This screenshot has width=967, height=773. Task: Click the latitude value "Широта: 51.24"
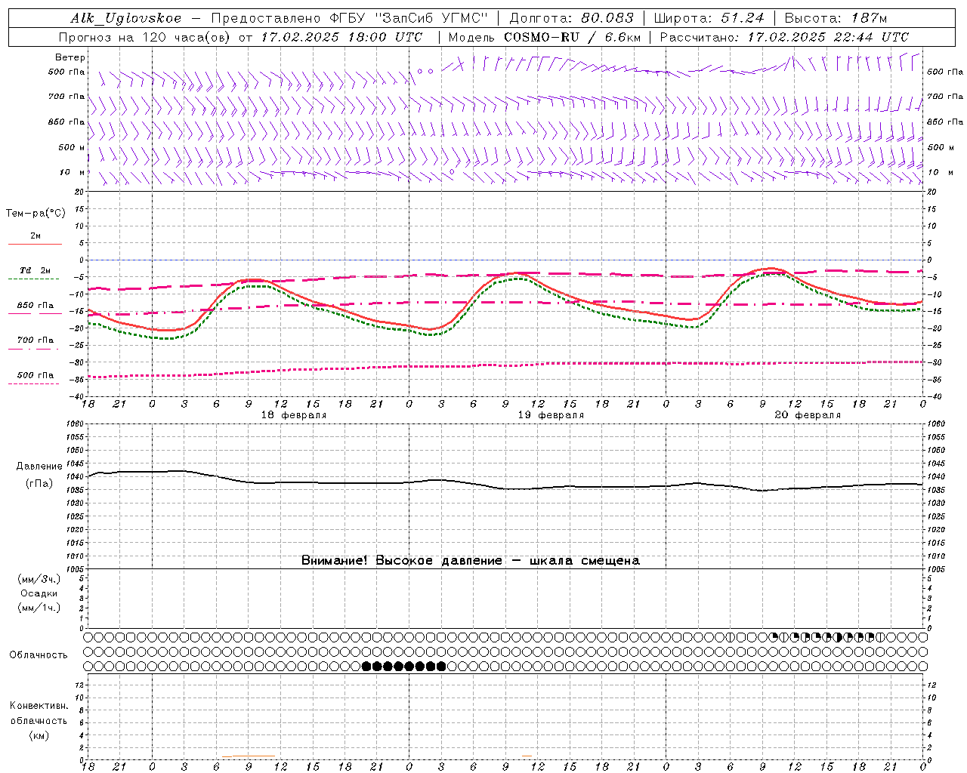(709, 18)
